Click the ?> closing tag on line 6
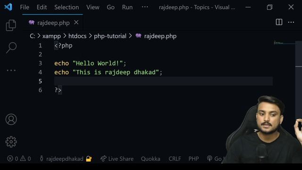This screenshot has height=170, width=302. [58, 90]
